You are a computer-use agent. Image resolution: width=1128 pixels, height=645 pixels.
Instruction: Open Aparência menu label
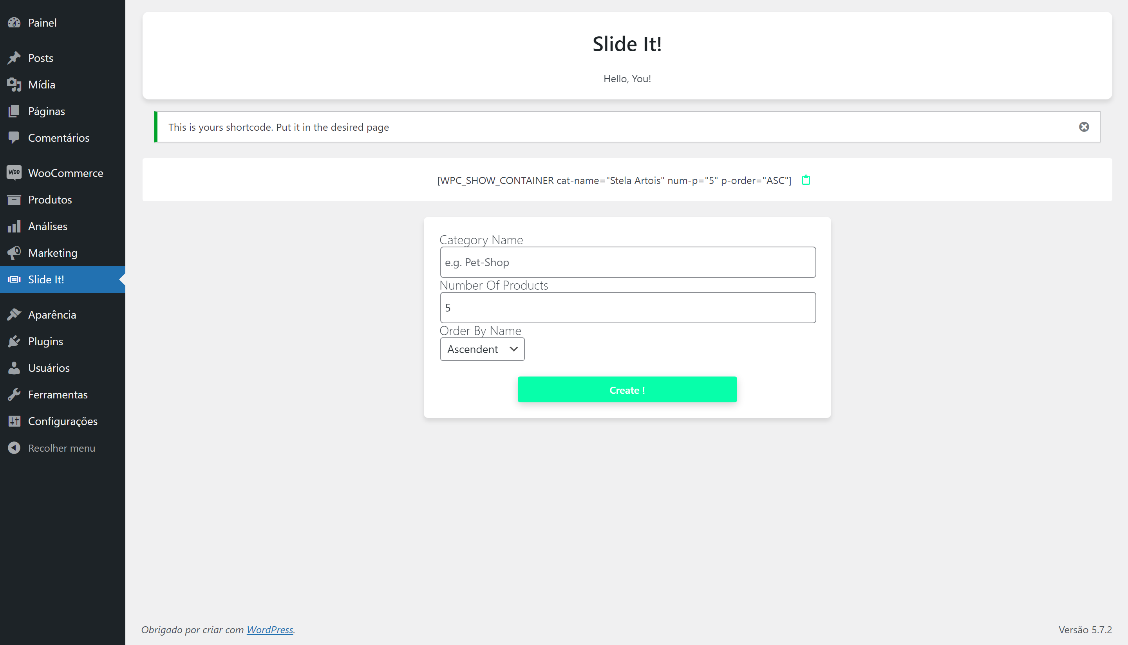[52, 315]
